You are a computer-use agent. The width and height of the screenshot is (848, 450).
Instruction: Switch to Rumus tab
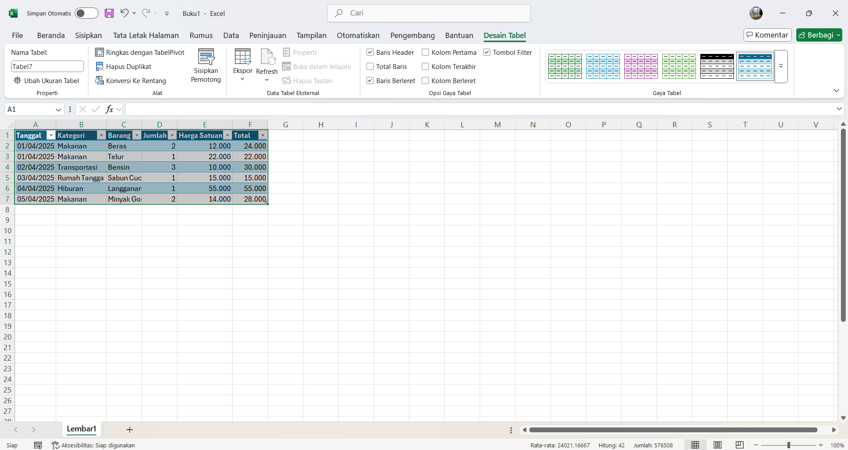201,35
